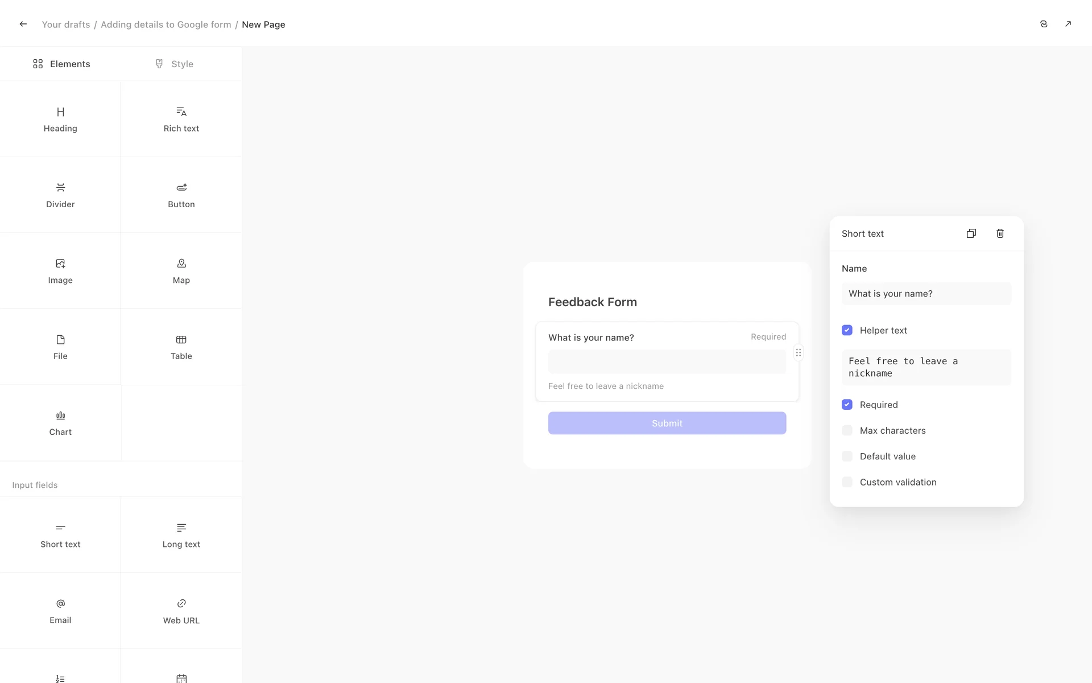Uncheck the Required checkbox
The width and height of the screenshot is (1092, 683).
(847, 405)
